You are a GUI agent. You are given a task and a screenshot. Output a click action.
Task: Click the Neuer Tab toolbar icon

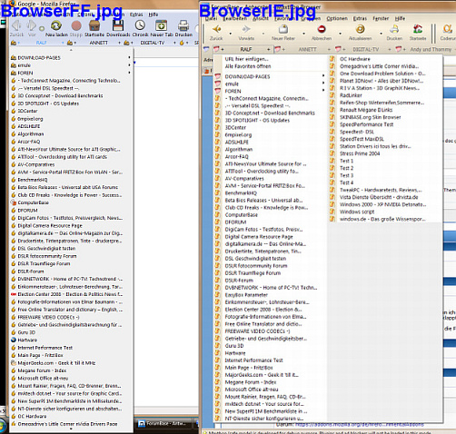[x=161, y=25]
